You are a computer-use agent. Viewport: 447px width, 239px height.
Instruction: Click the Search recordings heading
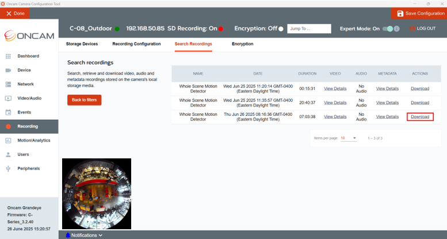(x=90, y=63)
